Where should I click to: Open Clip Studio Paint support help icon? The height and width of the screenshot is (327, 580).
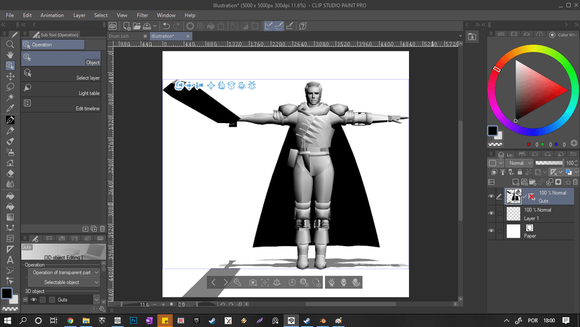[x=303, y=26]
